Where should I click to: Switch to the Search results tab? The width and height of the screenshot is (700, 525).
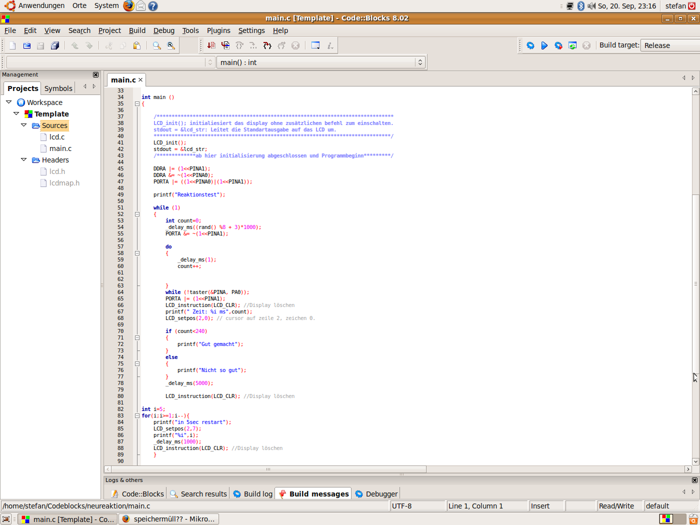198,494
